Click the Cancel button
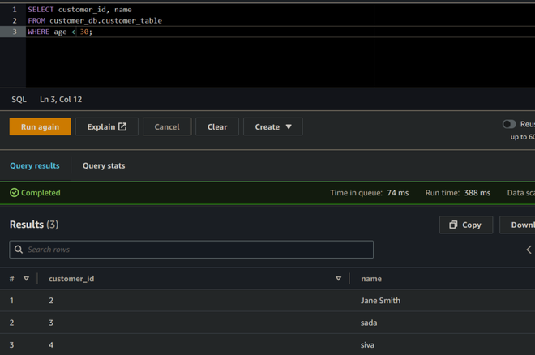 [167, 126]
